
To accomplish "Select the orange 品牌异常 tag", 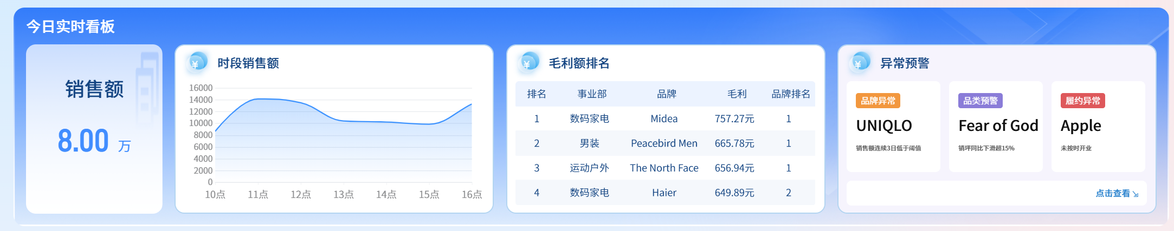I will (x=878, y=101).
